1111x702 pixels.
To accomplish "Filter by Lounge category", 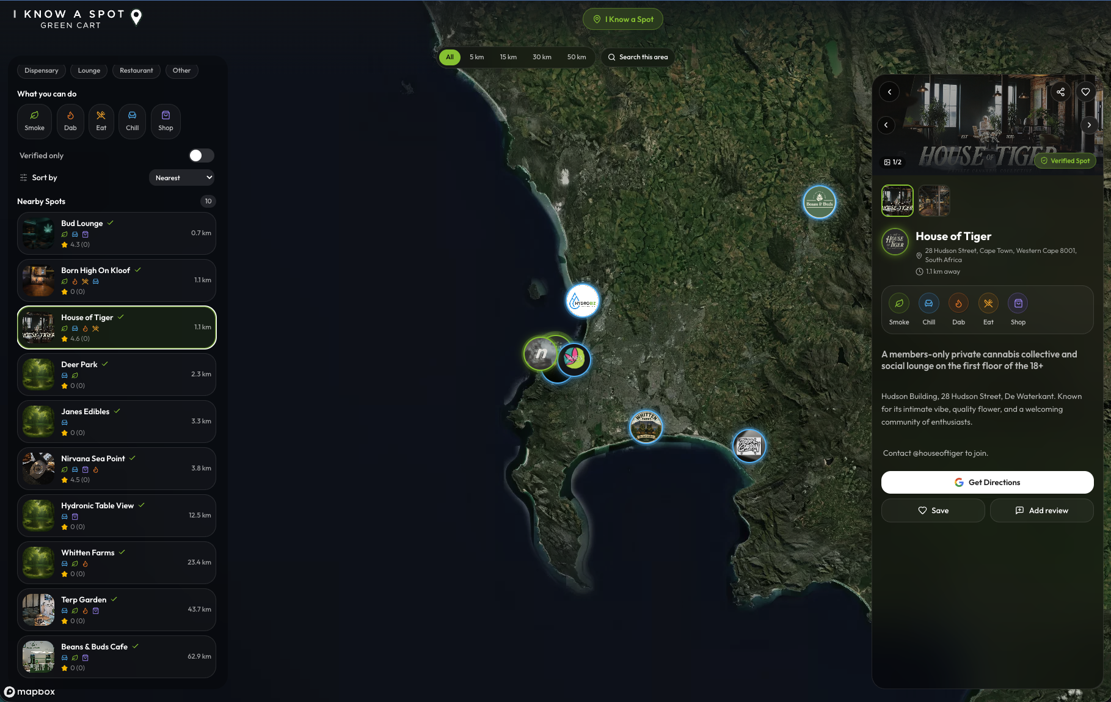I will (x=89, y=71).
